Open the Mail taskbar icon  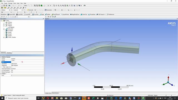tap(66, 98)
